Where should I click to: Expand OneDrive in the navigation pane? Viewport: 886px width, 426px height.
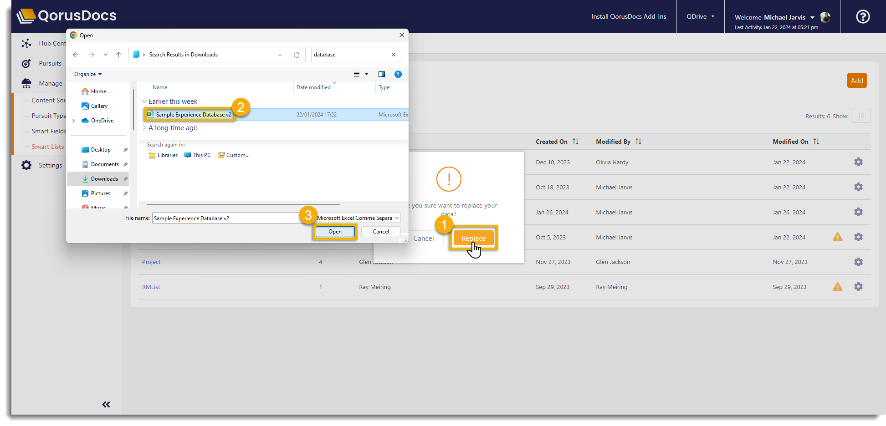coord(73,120)
